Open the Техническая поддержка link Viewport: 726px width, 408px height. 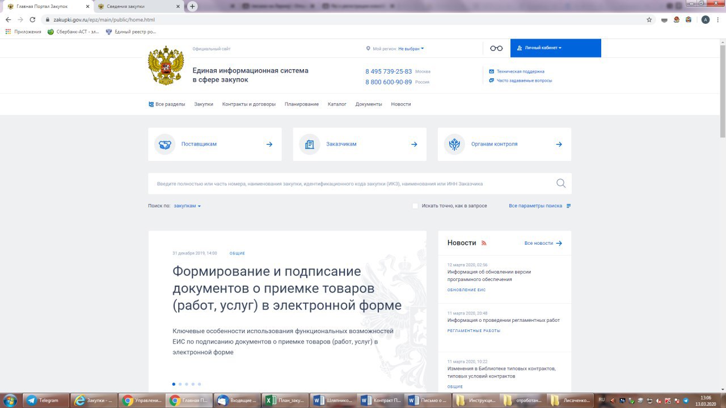[x=517, y=71]
